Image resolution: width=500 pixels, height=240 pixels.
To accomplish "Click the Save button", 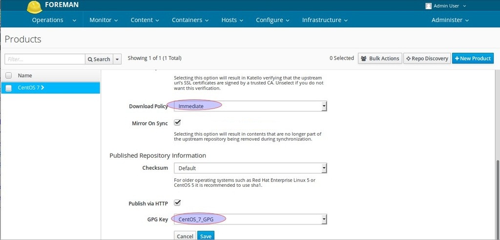I will (x=206, y=236).
